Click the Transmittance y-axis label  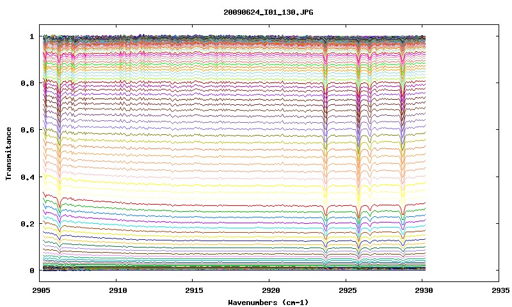pyautogui.click(x=8, y=153)
